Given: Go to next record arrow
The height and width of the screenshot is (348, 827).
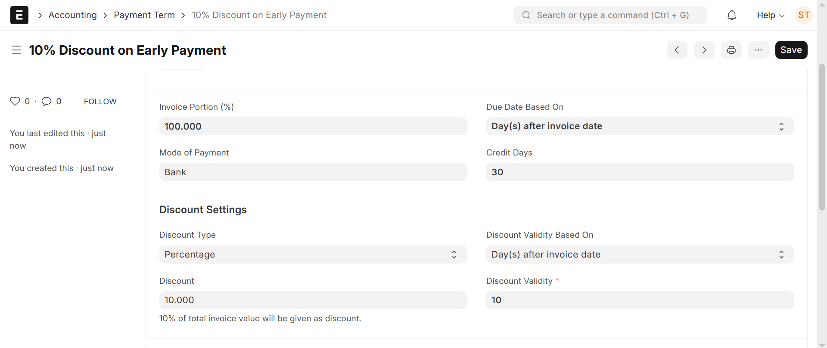Looking at the screenshot, I should 704,50.
